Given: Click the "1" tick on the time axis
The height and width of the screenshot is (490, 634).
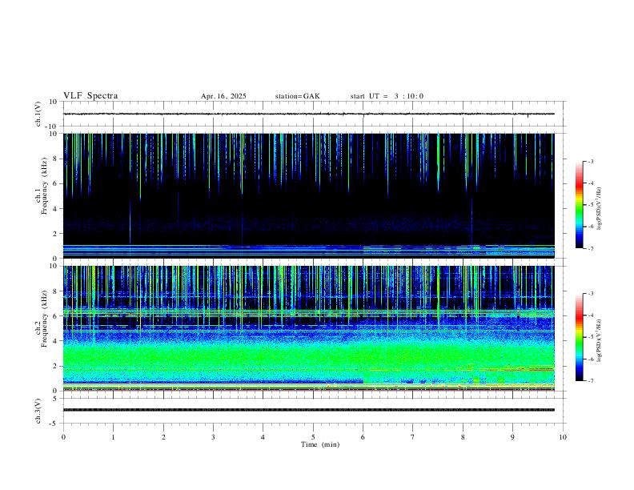Looking at the screenshot, I should click(113, 437).
